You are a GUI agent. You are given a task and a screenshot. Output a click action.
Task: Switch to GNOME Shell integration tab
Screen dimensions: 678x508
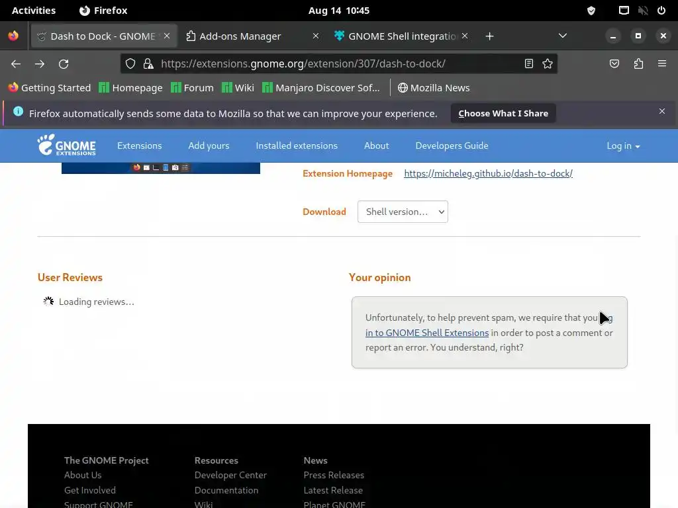(402, 36)
